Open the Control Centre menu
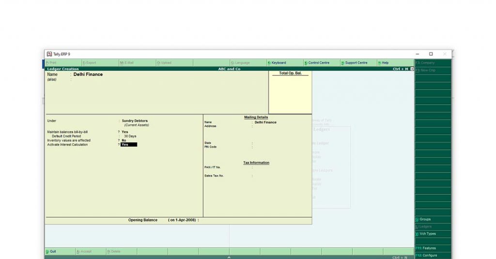496x259 pixels. (x=318, y=63)
